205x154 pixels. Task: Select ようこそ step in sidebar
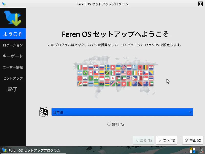point(13,34)
